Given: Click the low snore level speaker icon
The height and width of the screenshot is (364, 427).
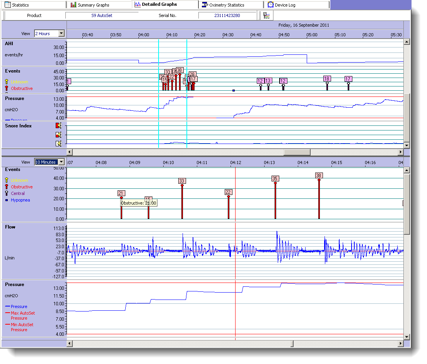Looking at the screenshot, I should click(x=58, y=144).
